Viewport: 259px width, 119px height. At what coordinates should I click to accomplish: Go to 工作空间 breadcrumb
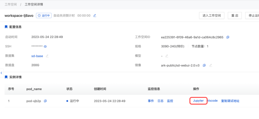coord(11,5)
